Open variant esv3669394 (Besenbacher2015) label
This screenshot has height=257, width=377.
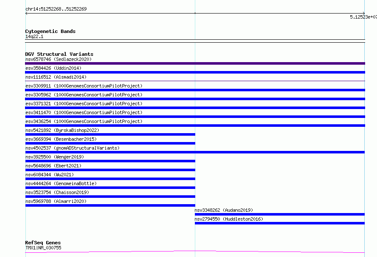pyautogui.click(x=61, y=139)
